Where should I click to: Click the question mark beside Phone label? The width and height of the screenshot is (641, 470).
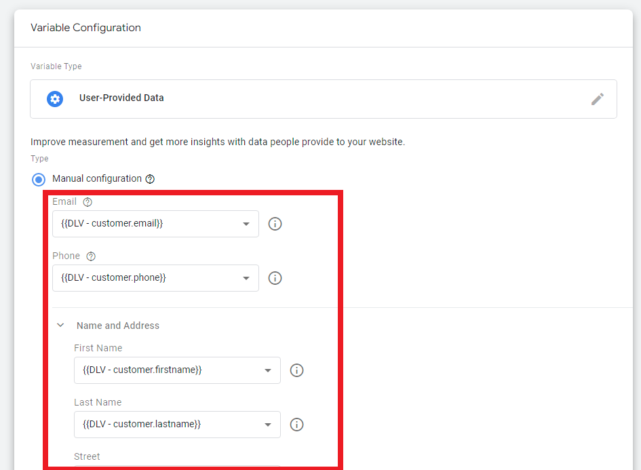pos(91,256)
